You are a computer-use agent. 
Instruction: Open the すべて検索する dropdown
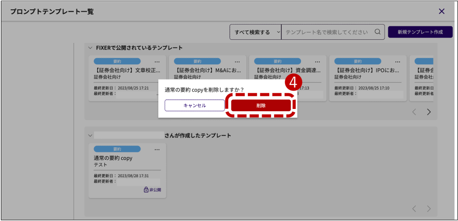point(255,32)
